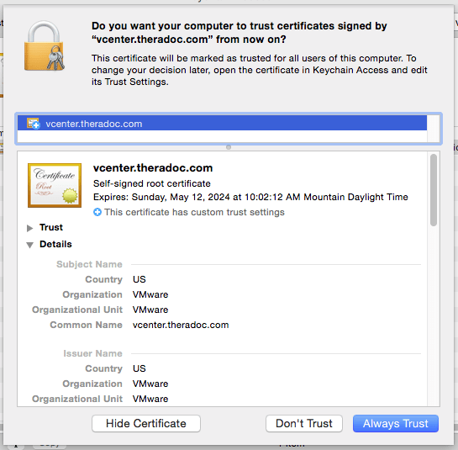Click the Trust section label

[51, 227]
